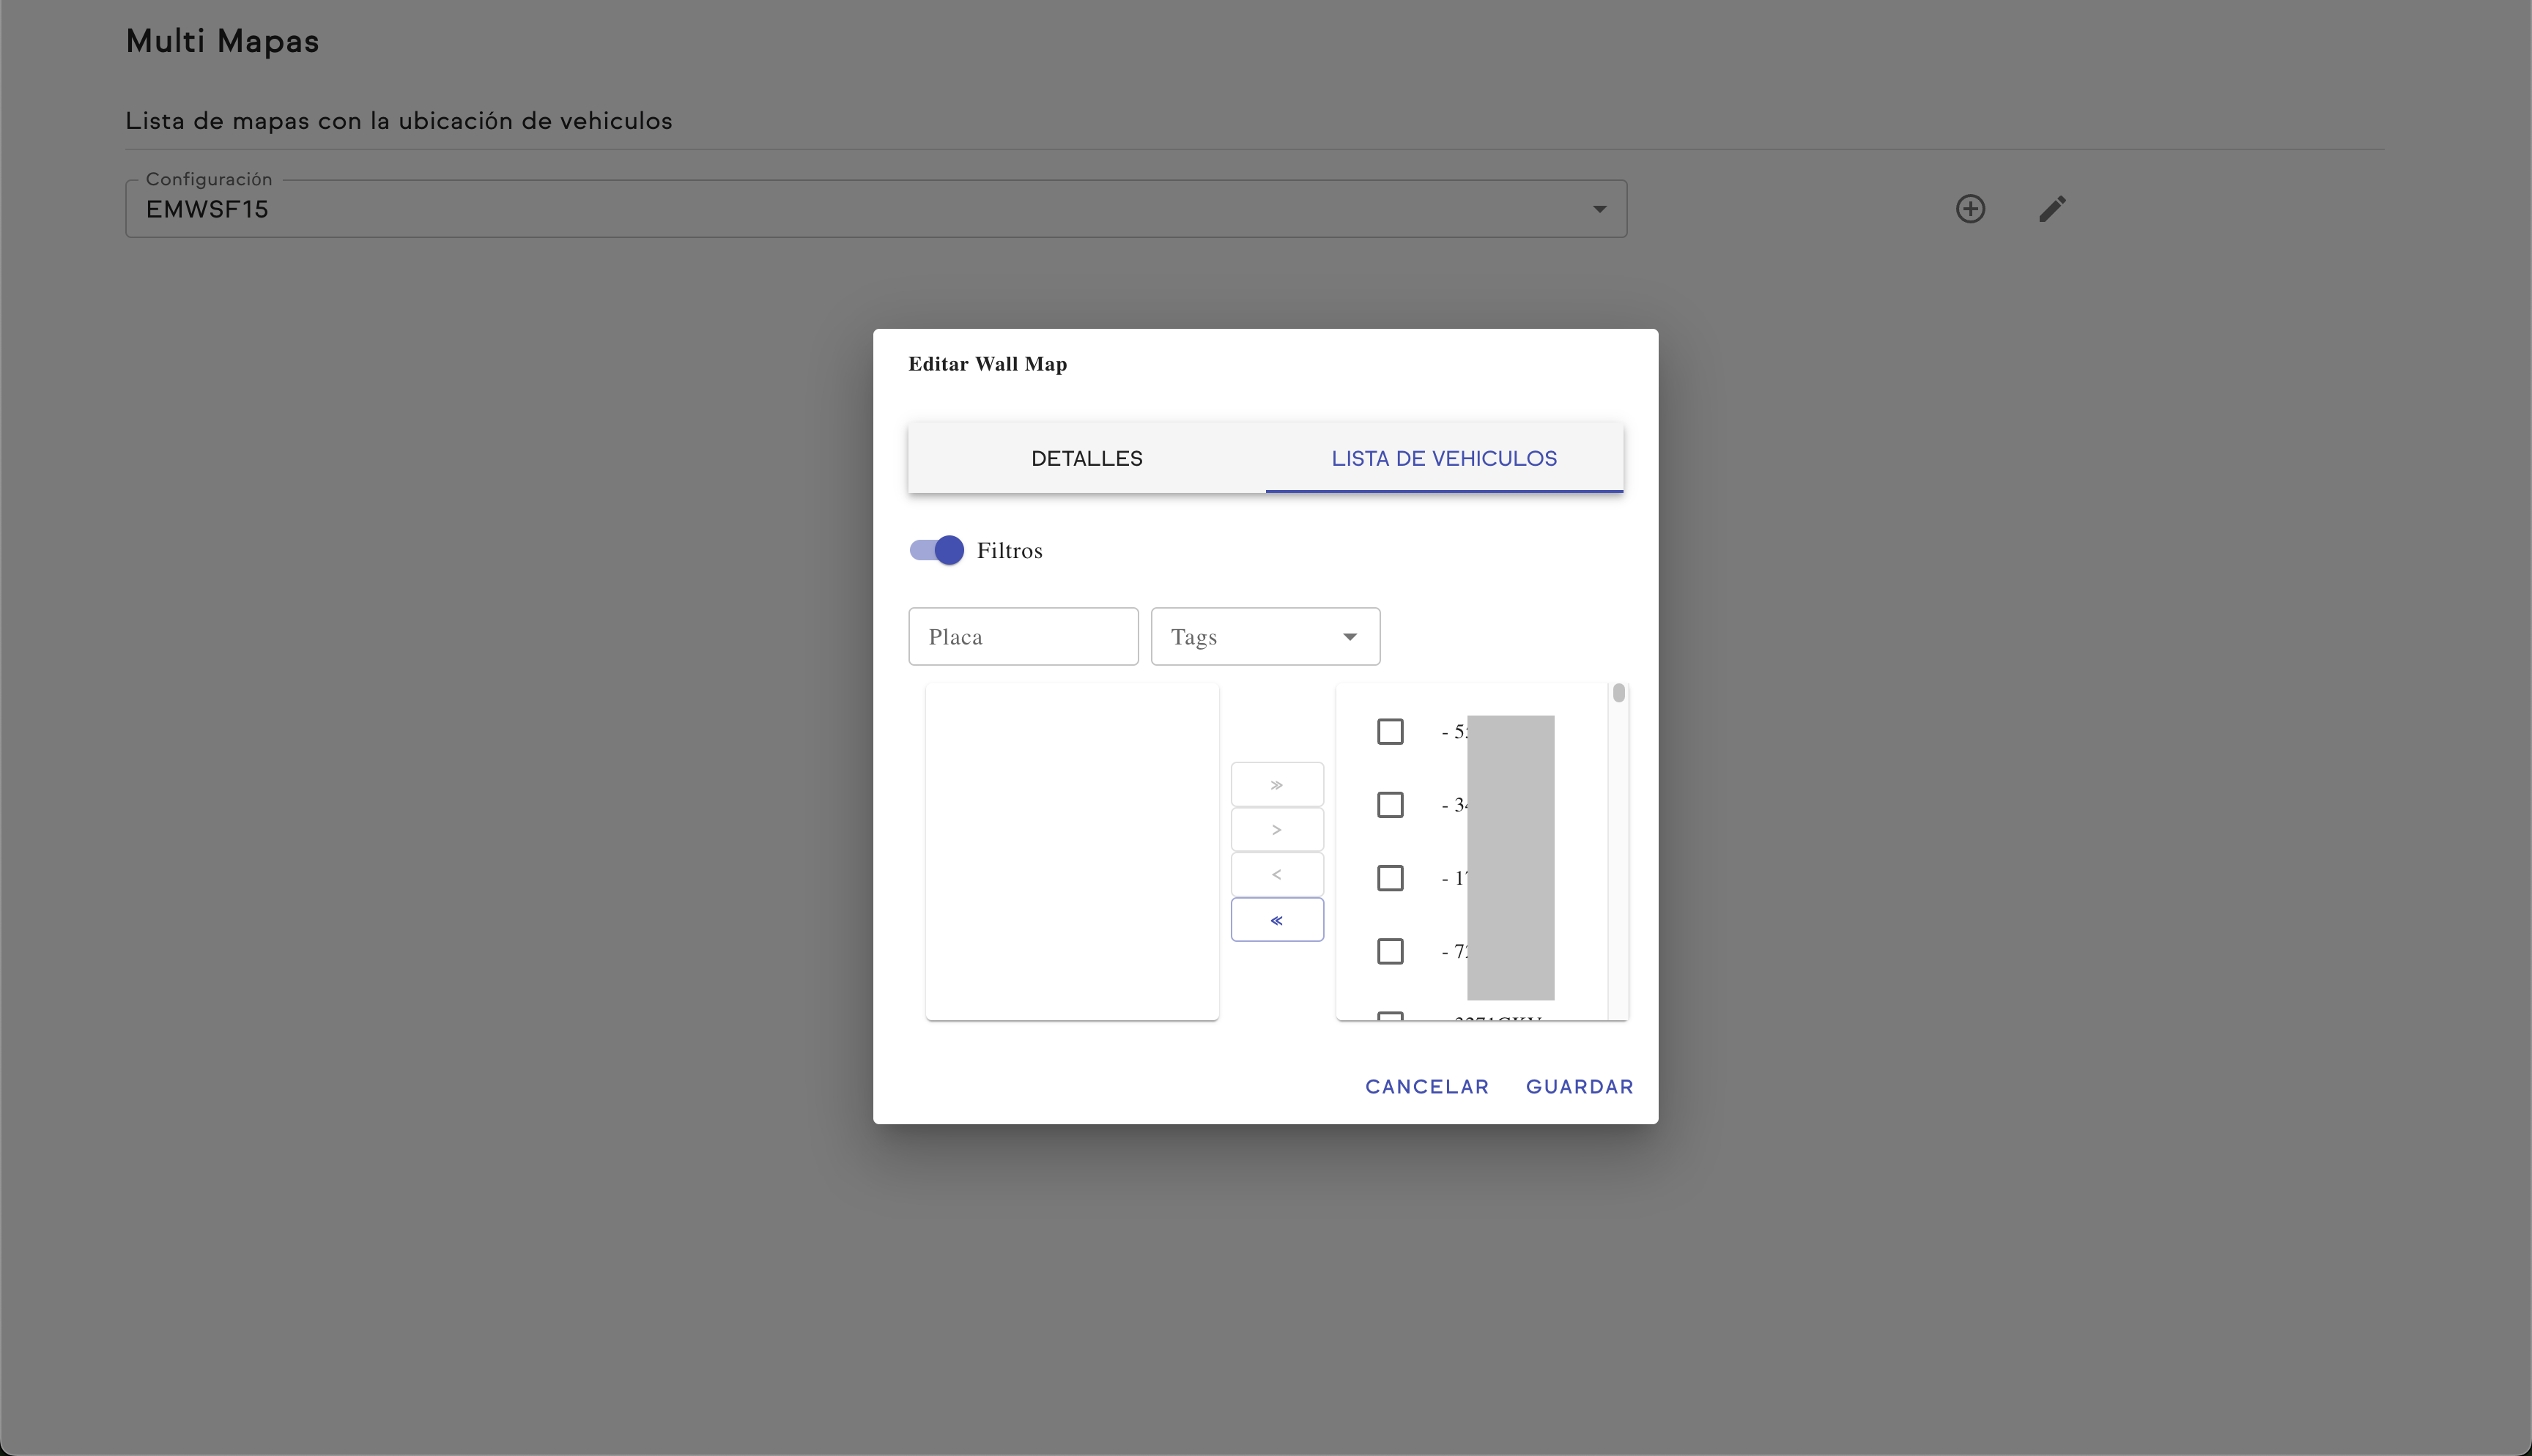Focus the Placa input field
This screenshot has width=2532, height=1456.
coord(1022,637)
